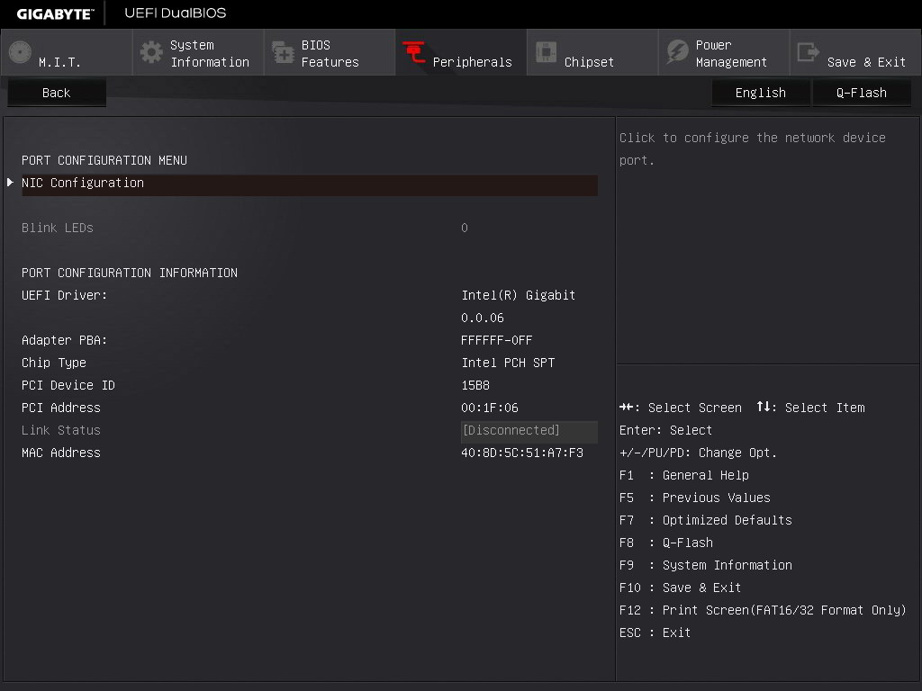The image size is (922, 691).
Task: Expand NIC Configuration submenu arrow
Action: coord(11,183)
